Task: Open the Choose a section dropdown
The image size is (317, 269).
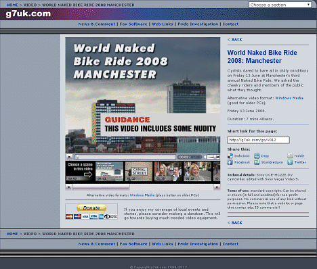Action: click(280, 5)
